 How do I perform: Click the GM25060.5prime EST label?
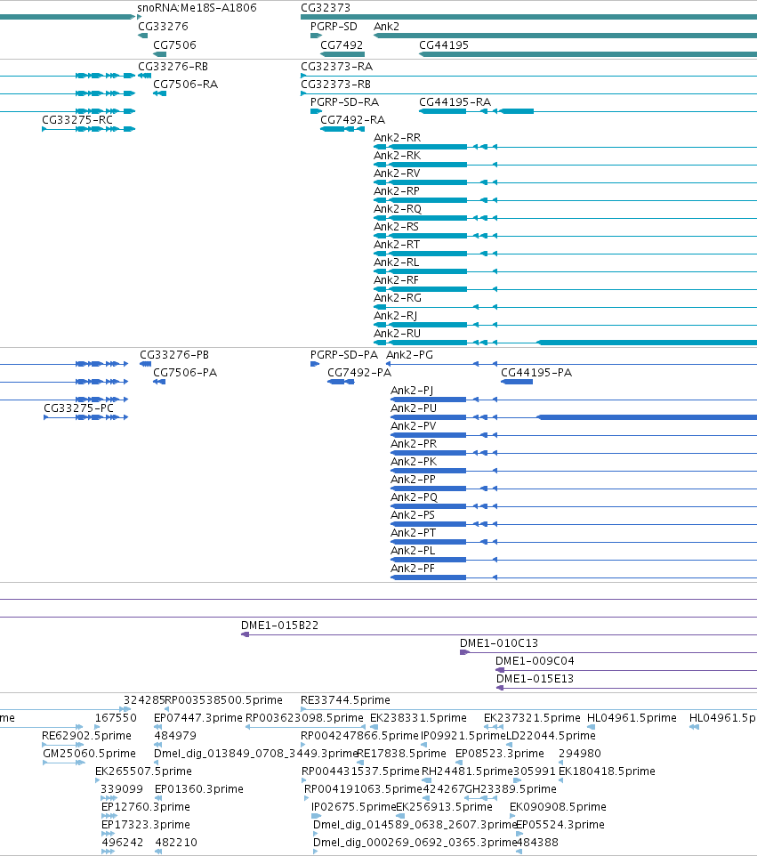click(x=90, y=754)
